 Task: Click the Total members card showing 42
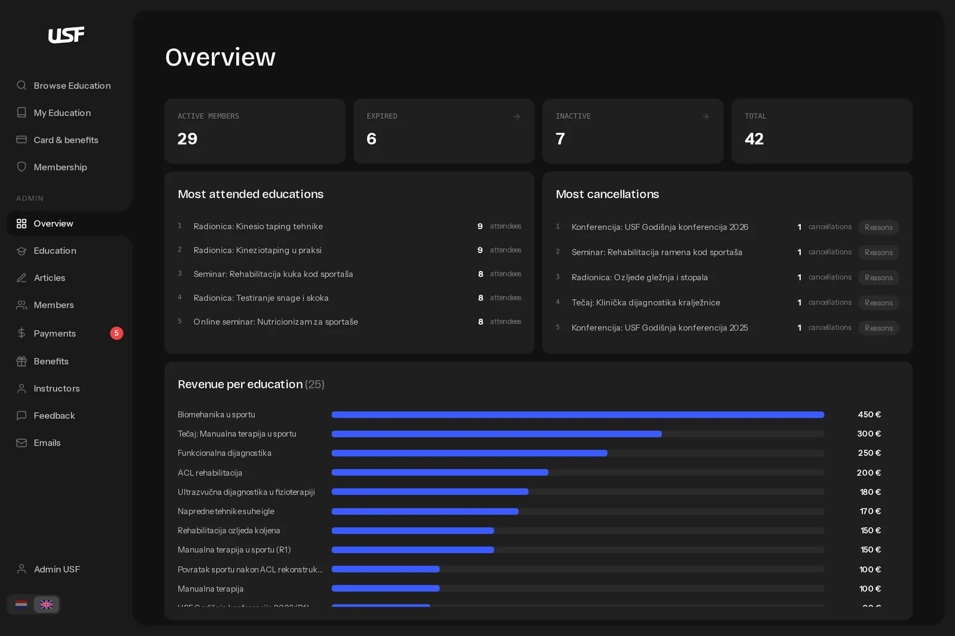[x=822, y=131]
